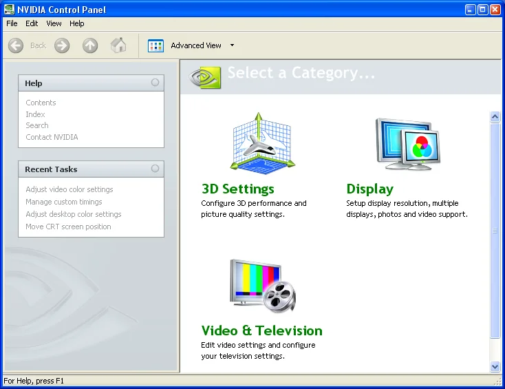Open the Video & Television icon
This screenshot has width=505, height=389.
pyautogui.click(x=263, y=286)
